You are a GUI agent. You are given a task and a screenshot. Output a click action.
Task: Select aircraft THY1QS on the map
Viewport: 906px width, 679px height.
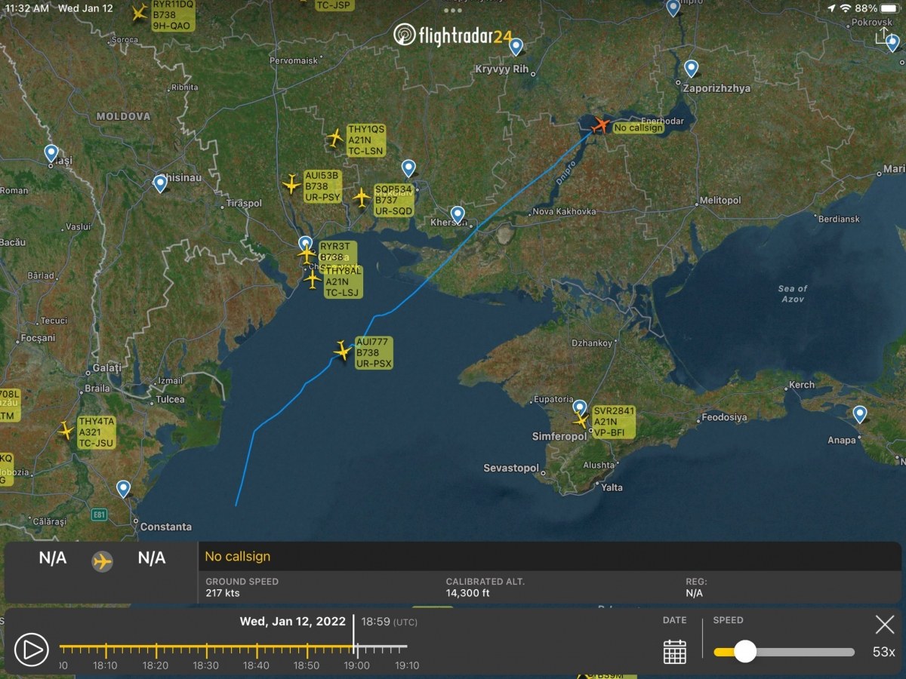click(335, 138)
